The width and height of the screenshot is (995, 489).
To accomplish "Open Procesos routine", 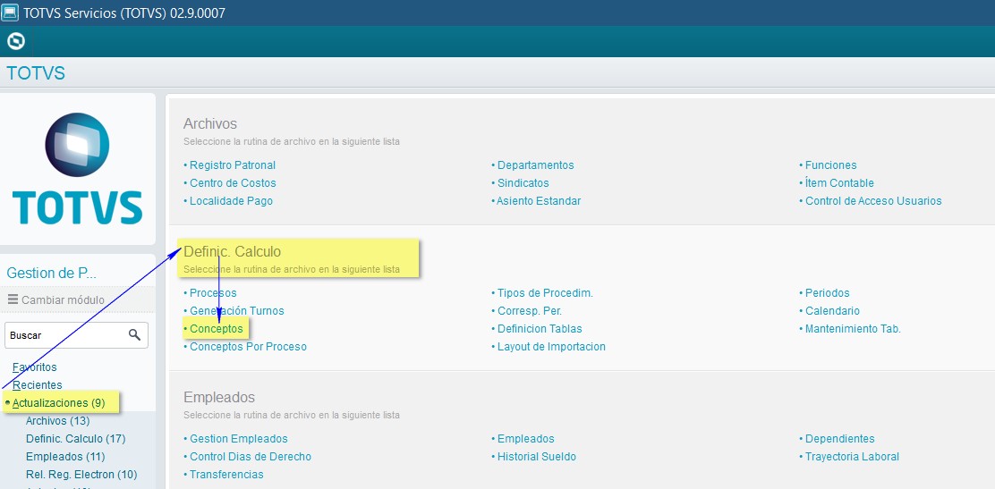I will [213, 293].
